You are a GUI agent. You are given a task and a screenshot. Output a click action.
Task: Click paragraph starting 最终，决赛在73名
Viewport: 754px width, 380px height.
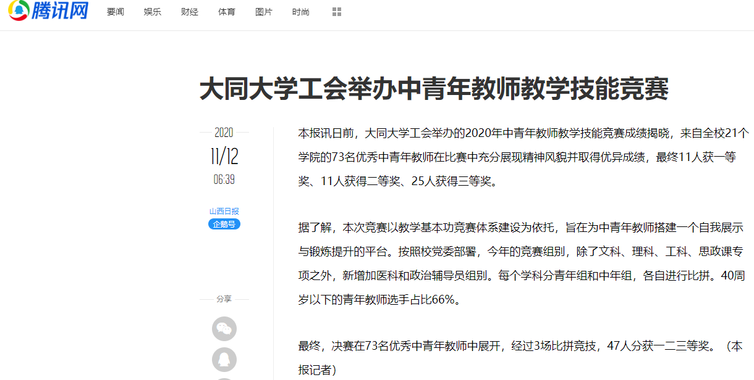click(520, 358)
